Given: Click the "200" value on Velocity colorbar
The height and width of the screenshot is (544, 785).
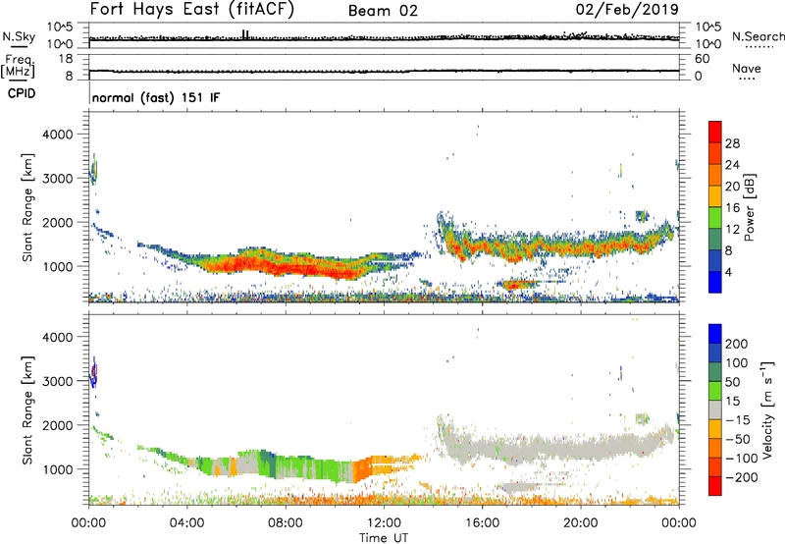Looking at the screenshot, I should coord(737,344).
